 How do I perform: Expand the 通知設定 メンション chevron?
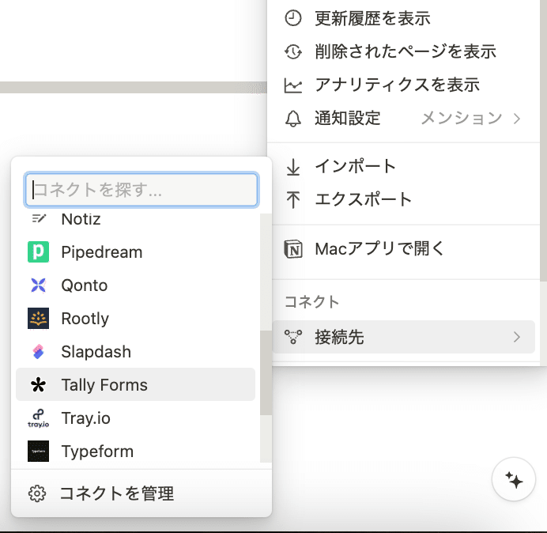(x=517, y=119)
